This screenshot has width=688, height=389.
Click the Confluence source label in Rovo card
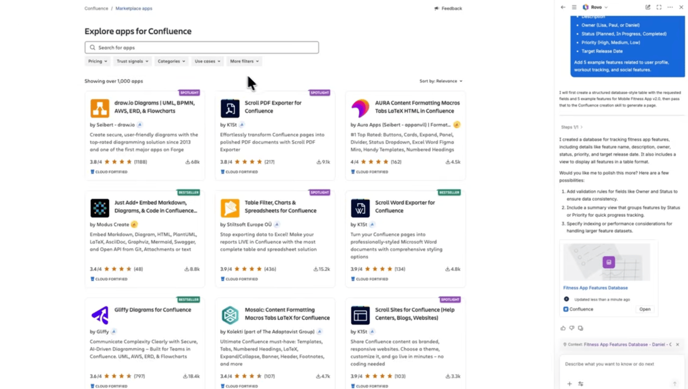578,309
